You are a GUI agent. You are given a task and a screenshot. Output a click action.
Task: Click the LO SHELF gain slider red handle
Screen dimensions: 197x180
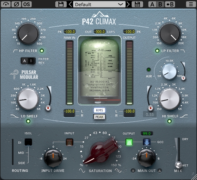[x=48, y=108]
